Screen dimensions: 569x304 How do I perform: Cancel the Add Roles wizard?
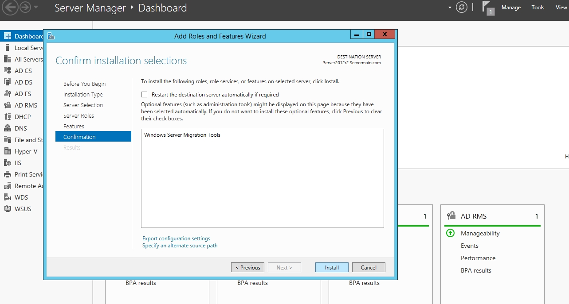click(x=369, y=267)
